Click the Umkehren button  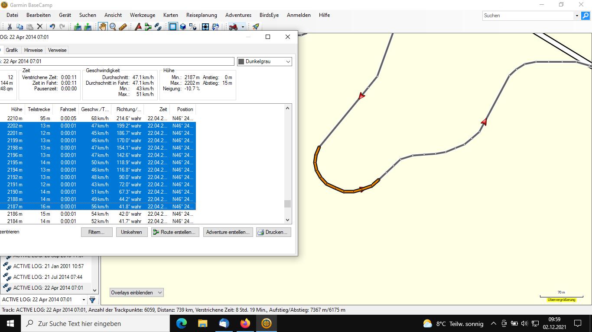[x=131, y=232]
